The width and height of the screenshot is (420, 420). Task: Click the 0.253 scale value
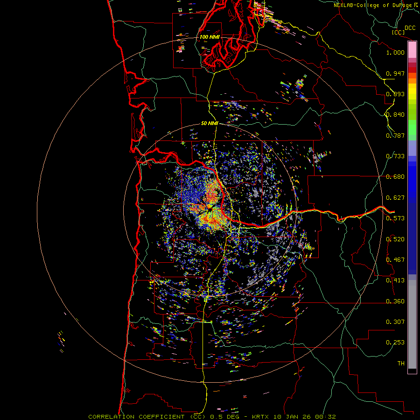pos(395,343)
